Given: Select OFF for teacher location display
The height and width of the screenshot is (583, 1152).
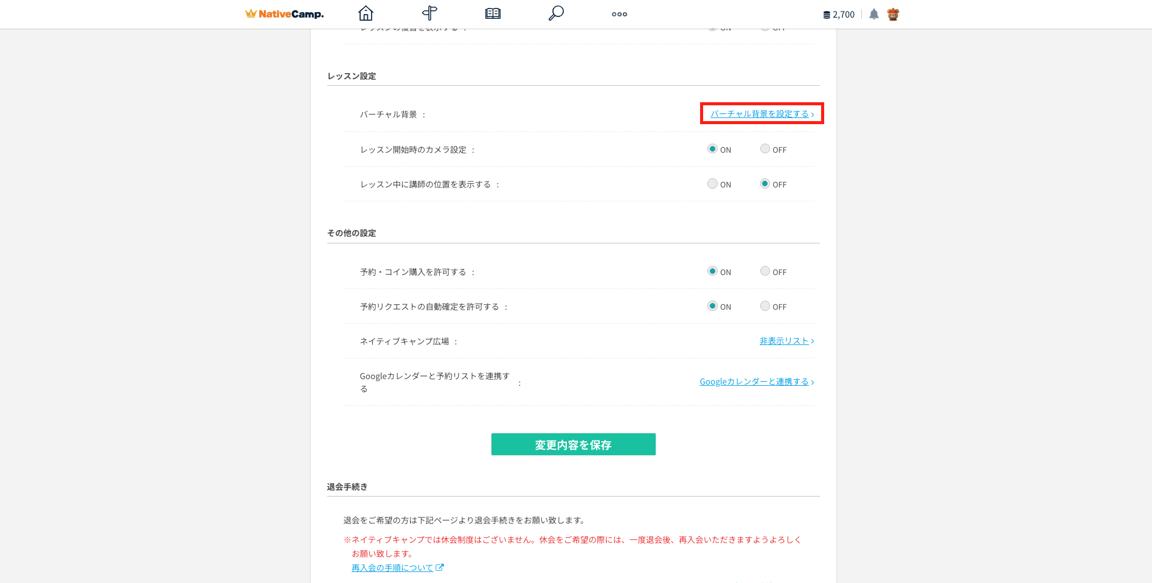Looking at the screenshot, I should point(765,184).
